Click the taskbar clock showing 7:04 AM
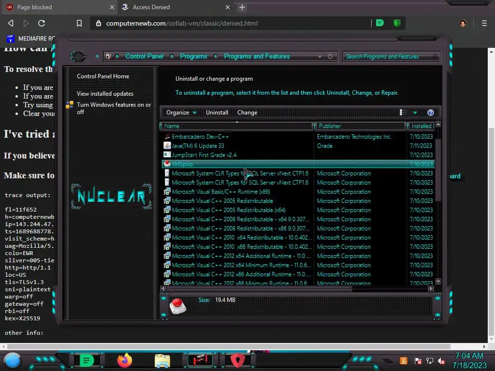 (x=469, y=360)
